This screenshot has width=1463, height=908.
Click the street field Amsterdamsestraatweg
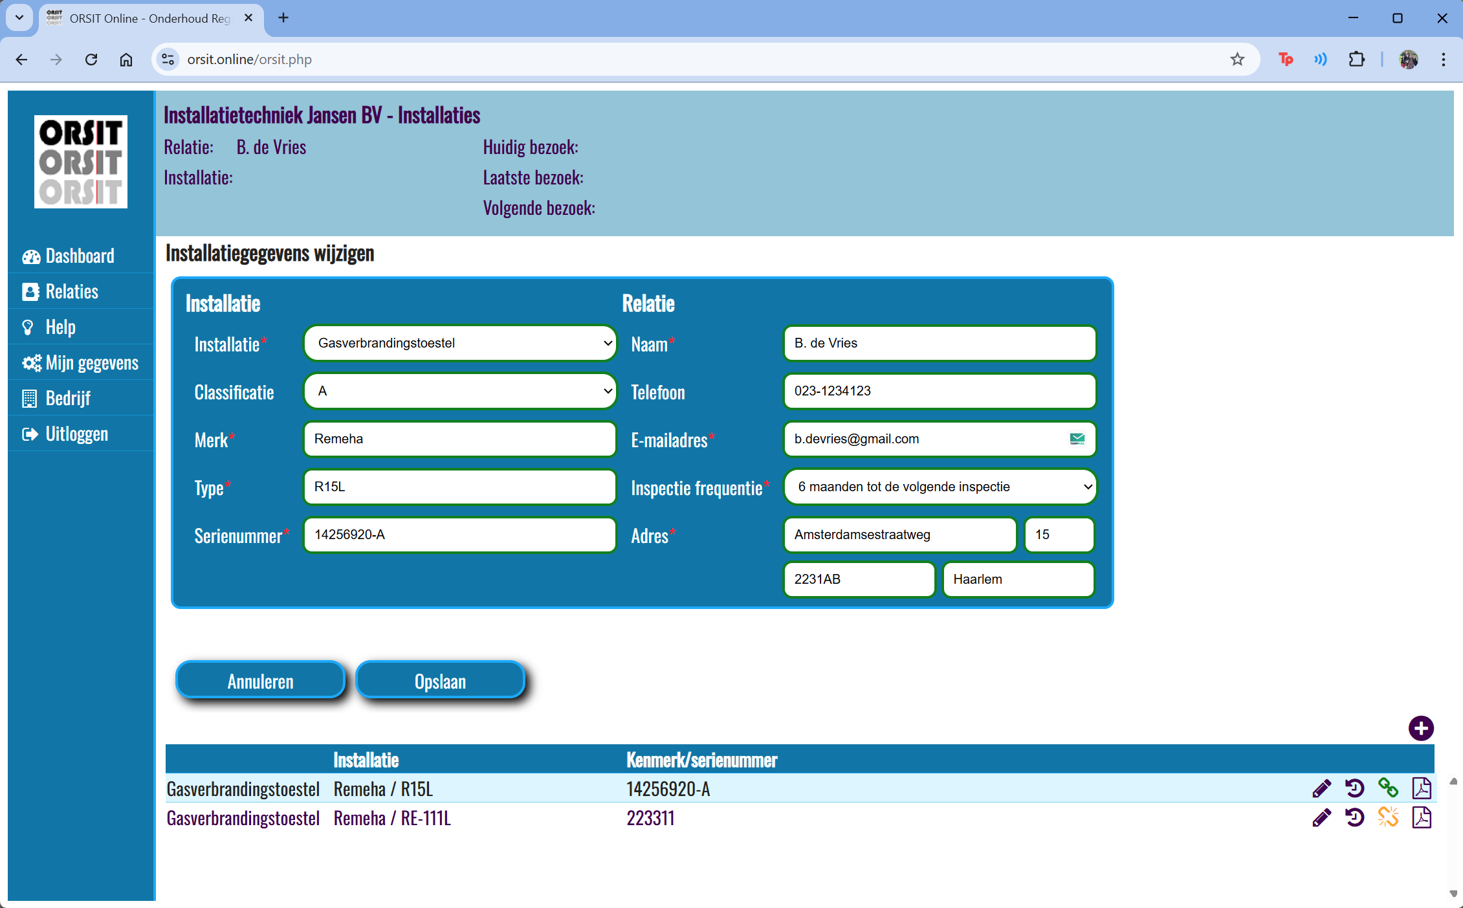tap(900, 535)
